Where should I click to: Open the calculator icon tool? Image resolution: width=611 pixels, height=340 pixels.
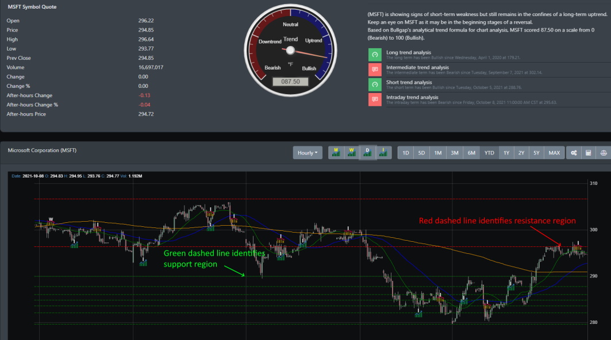click(589, 153)
